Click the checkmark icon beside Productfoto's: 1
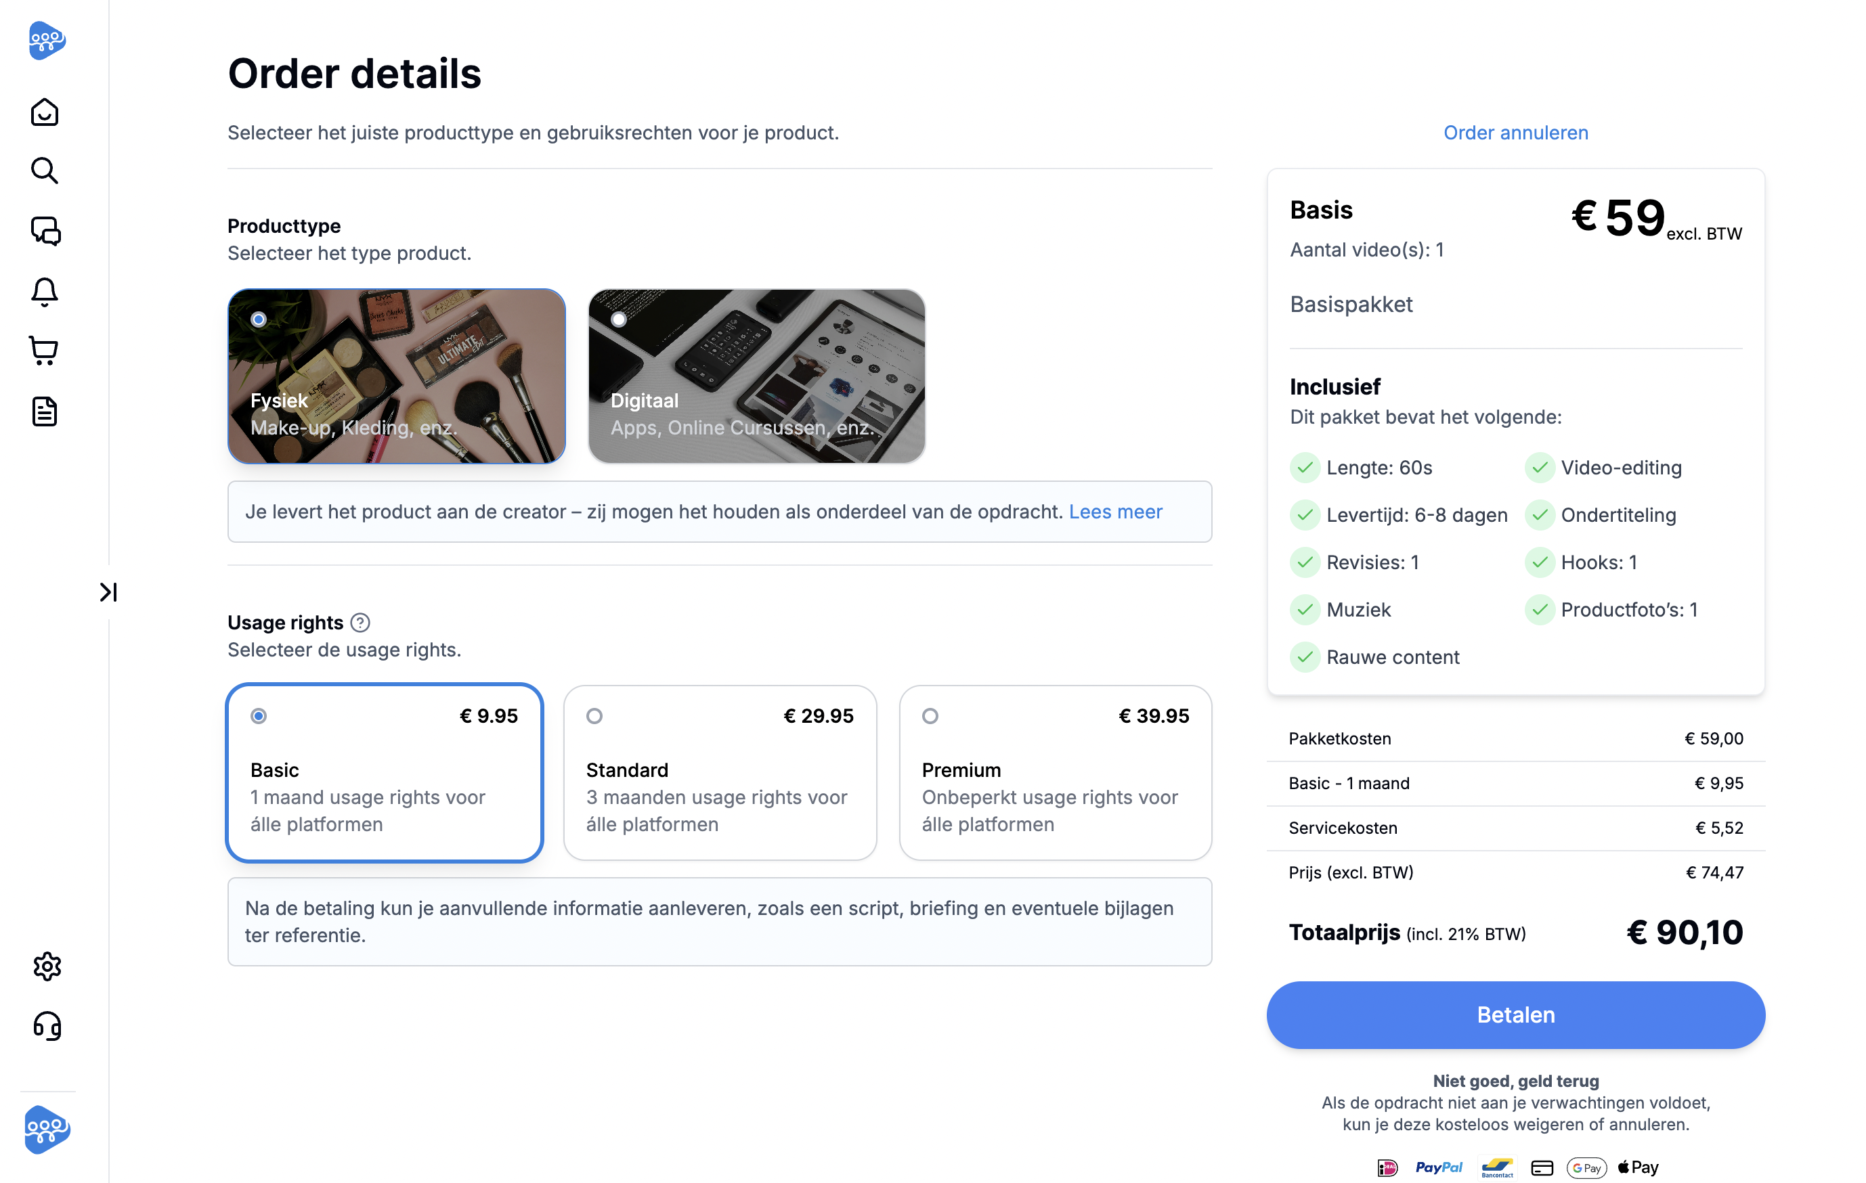 point(1540,610)
